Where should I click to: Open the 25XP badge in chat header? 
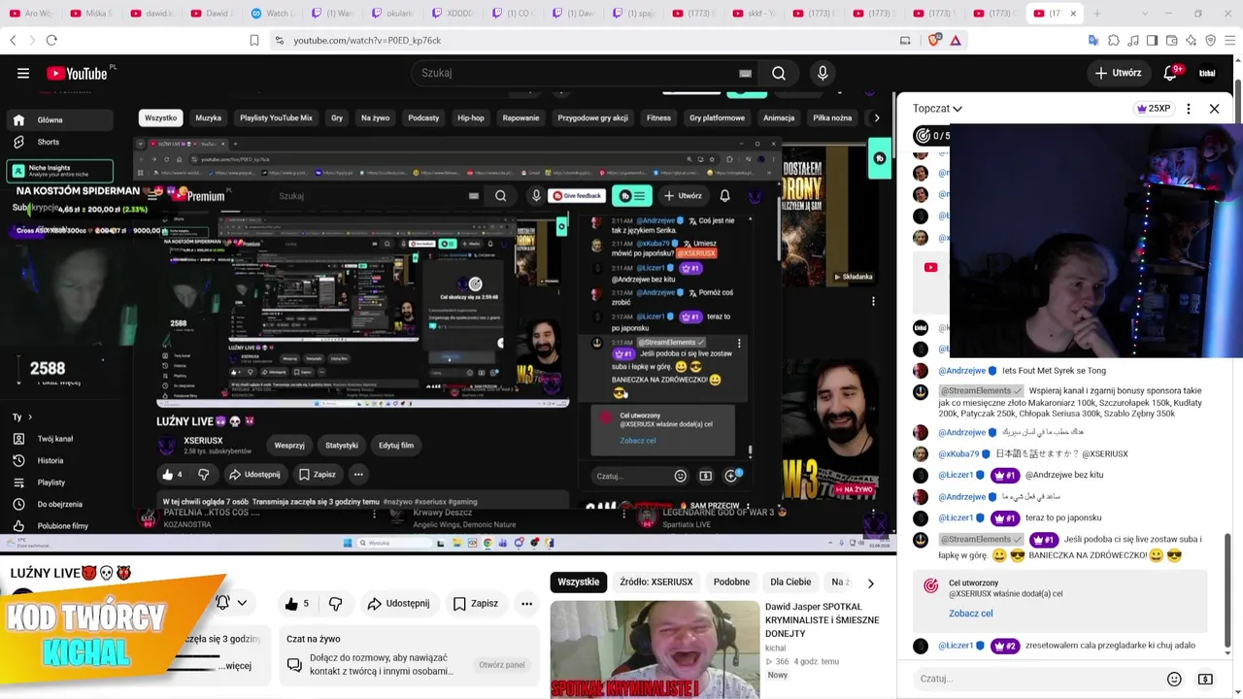[x=1153, y=109]
